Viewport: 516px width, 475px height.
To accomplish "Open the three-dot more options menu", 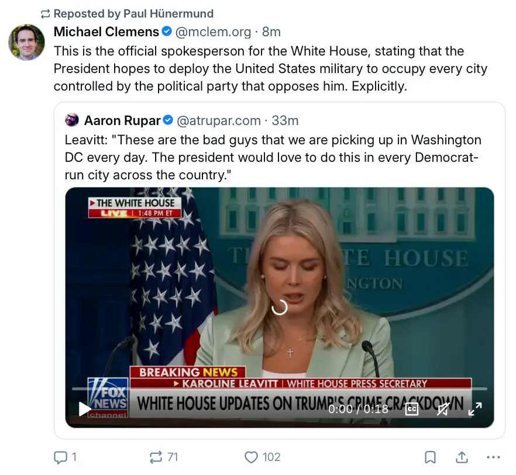I will (x=493, y=457).
